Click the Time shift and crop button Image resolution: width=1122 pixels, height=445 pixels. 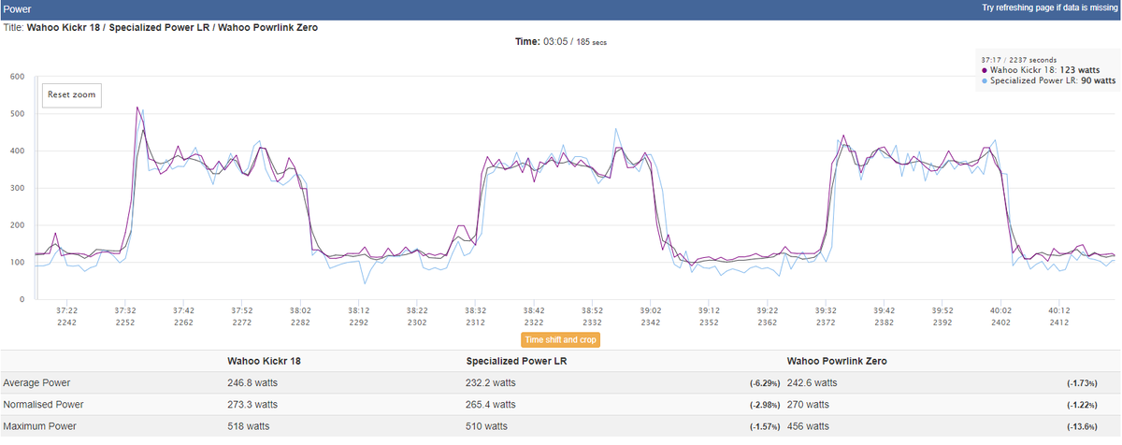(561, 339)
